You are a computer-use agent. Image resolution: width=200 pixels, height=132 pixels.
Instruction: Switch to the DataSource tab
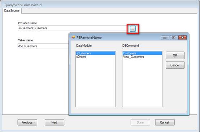(12, 11)
